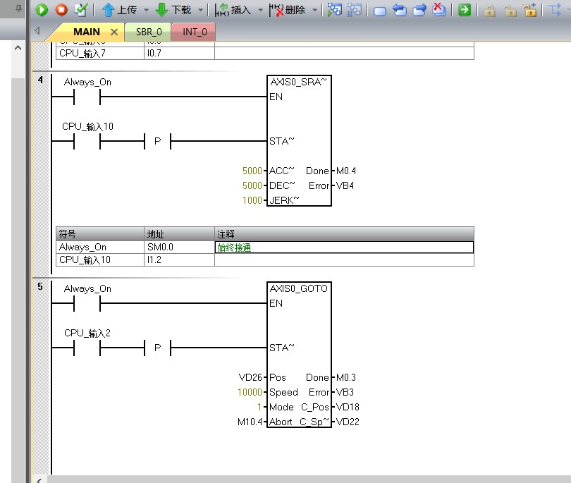Expand the 上传 upload dropdown arrow
The height and width of the screenshot is (483, 571).
point(147,10)
